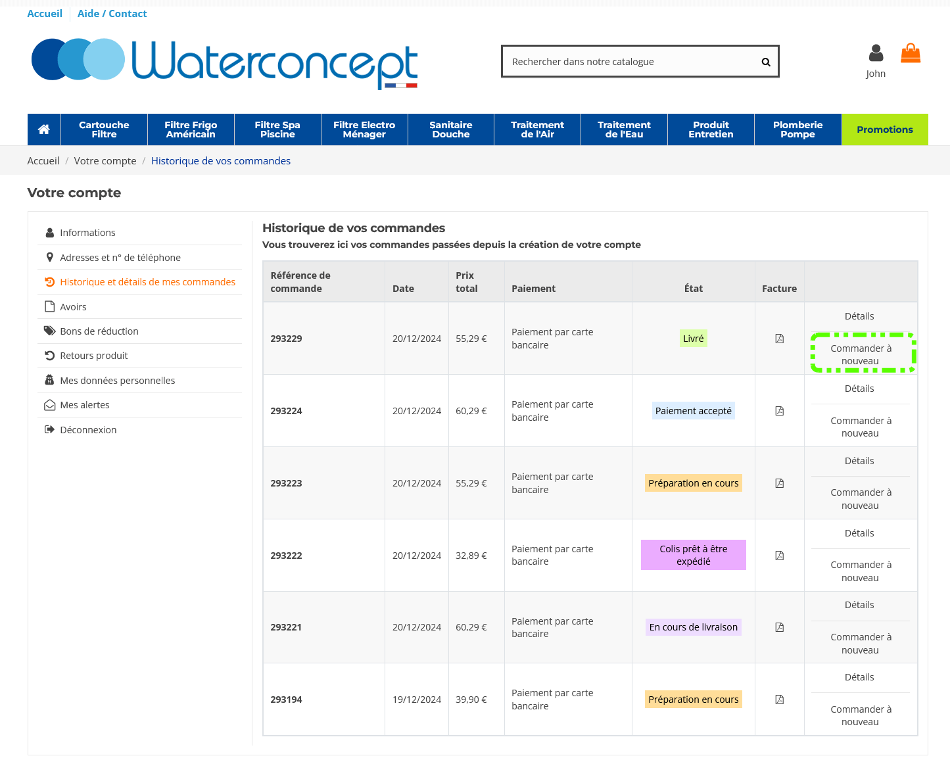Open the orange shopping cart icon
This screenshot has width=950, height=760.
(x=911, y=53)
